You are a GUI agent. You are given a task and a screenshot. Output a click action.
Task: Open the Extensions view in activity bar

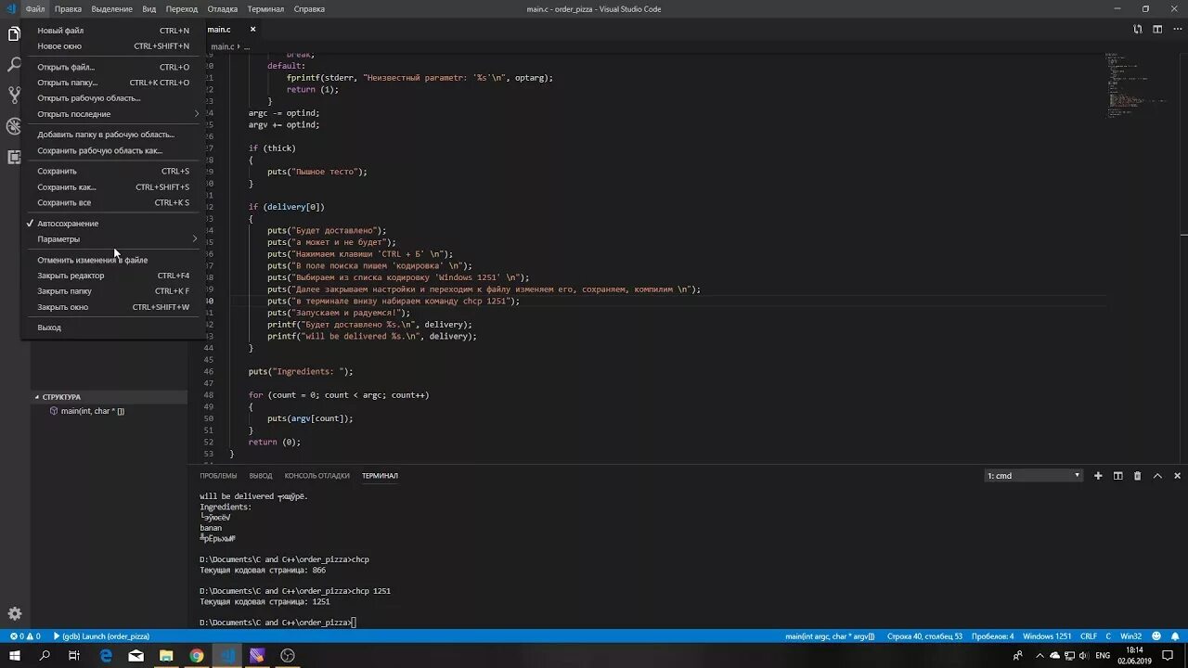pyautogui.click(x=14, y=157)
